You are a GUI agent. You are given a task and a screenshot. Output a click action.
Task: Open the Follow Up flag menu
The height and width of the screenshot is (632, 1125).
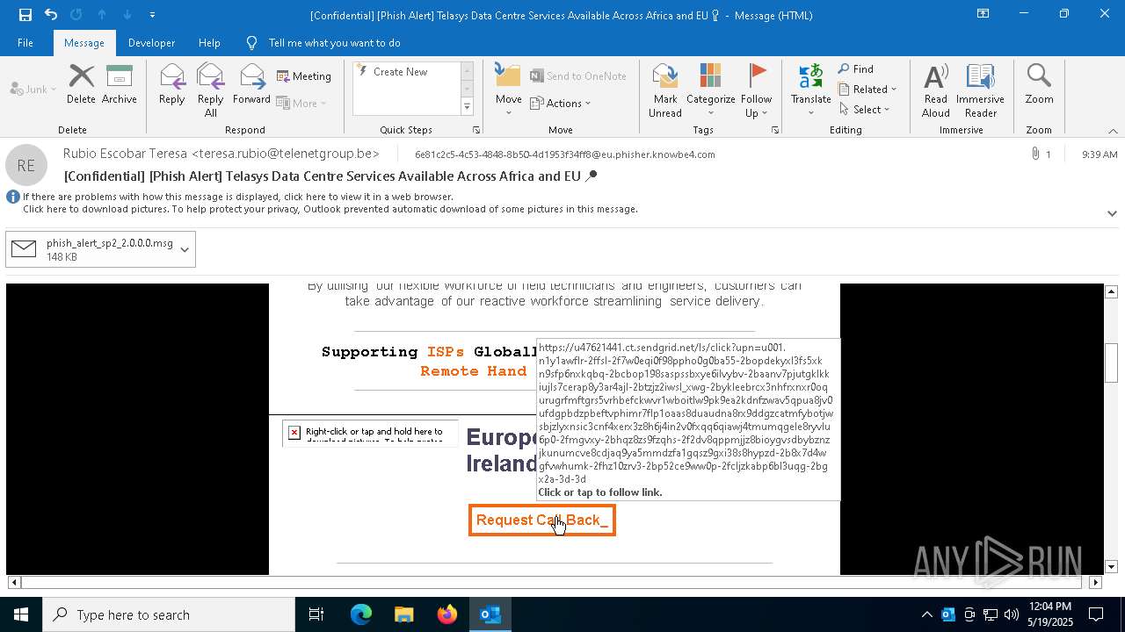(756, 90)
